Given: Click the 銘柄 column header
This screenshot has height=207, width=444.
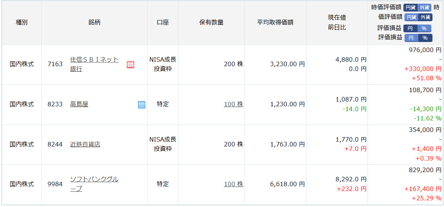Looking at the screenshot, I should click(x=94, y=22).
